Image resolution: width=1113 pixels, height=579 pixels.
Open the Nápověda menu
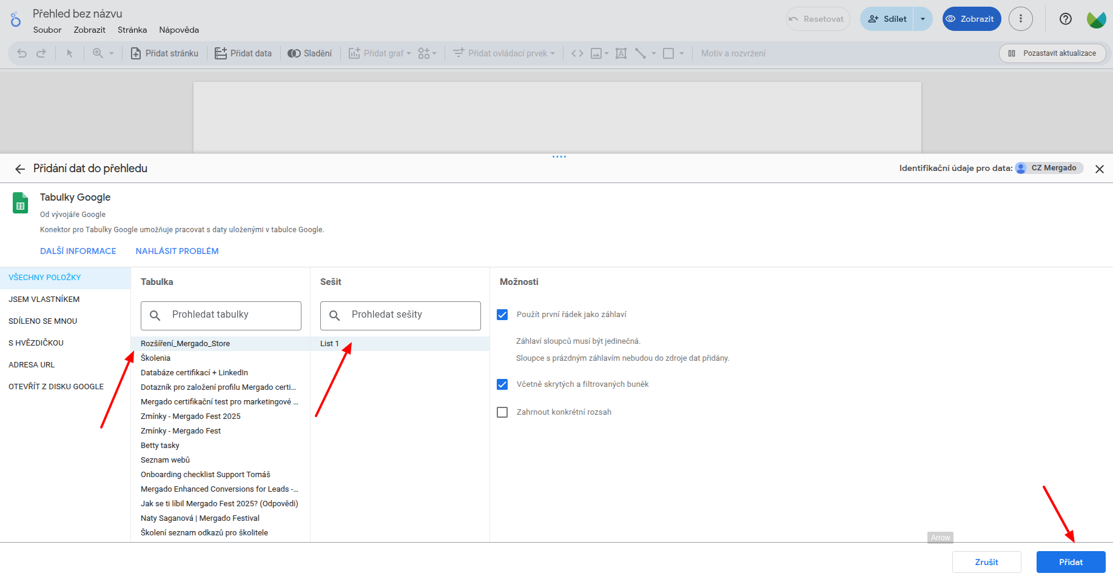click(x=179, y=30)
